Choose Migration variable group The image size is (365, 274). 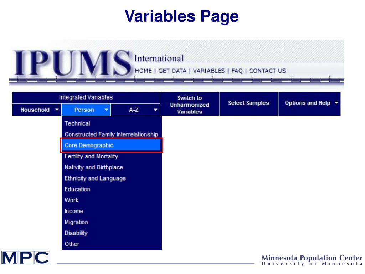112,222
